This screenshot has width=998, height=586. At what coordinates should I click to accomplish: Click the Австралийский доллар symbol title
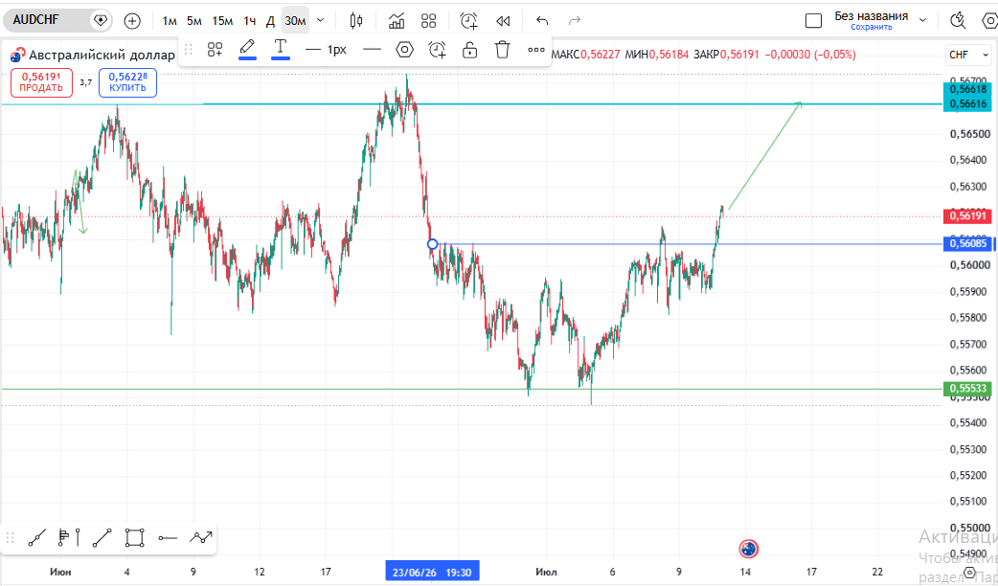(x=102, y=55)
